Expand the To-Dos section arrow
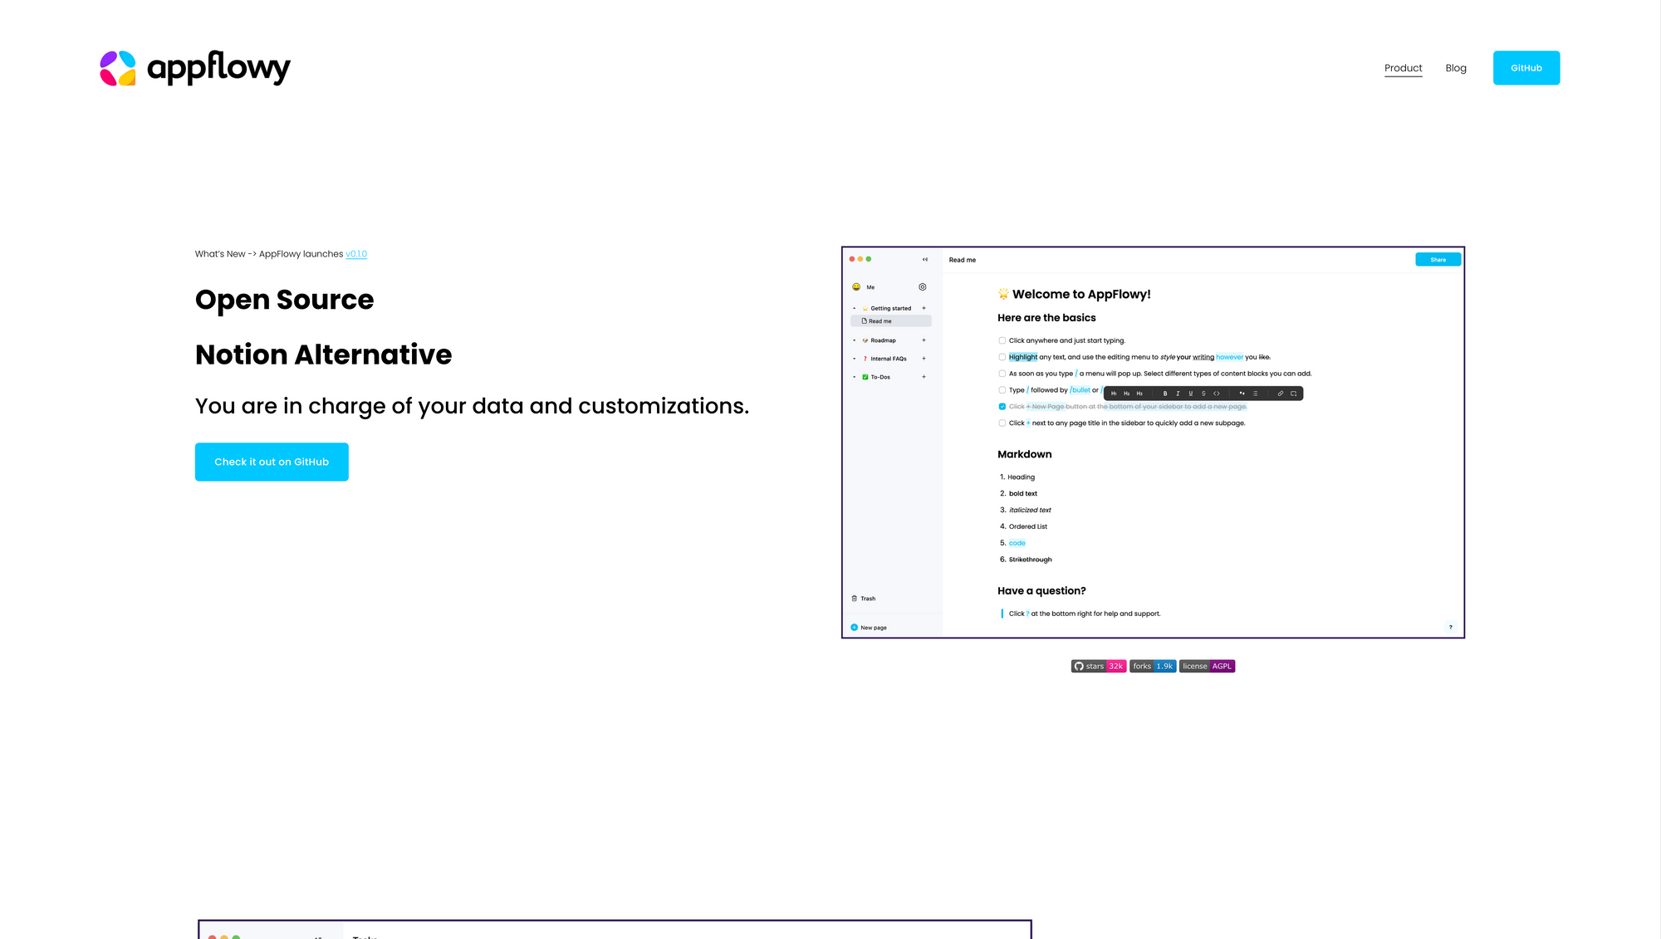This screenshot has width=1661, height=939. click(854, 377)
